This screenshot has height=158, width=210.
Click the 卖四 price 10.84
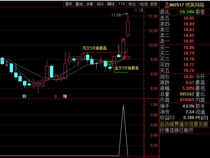click(189, 24)
